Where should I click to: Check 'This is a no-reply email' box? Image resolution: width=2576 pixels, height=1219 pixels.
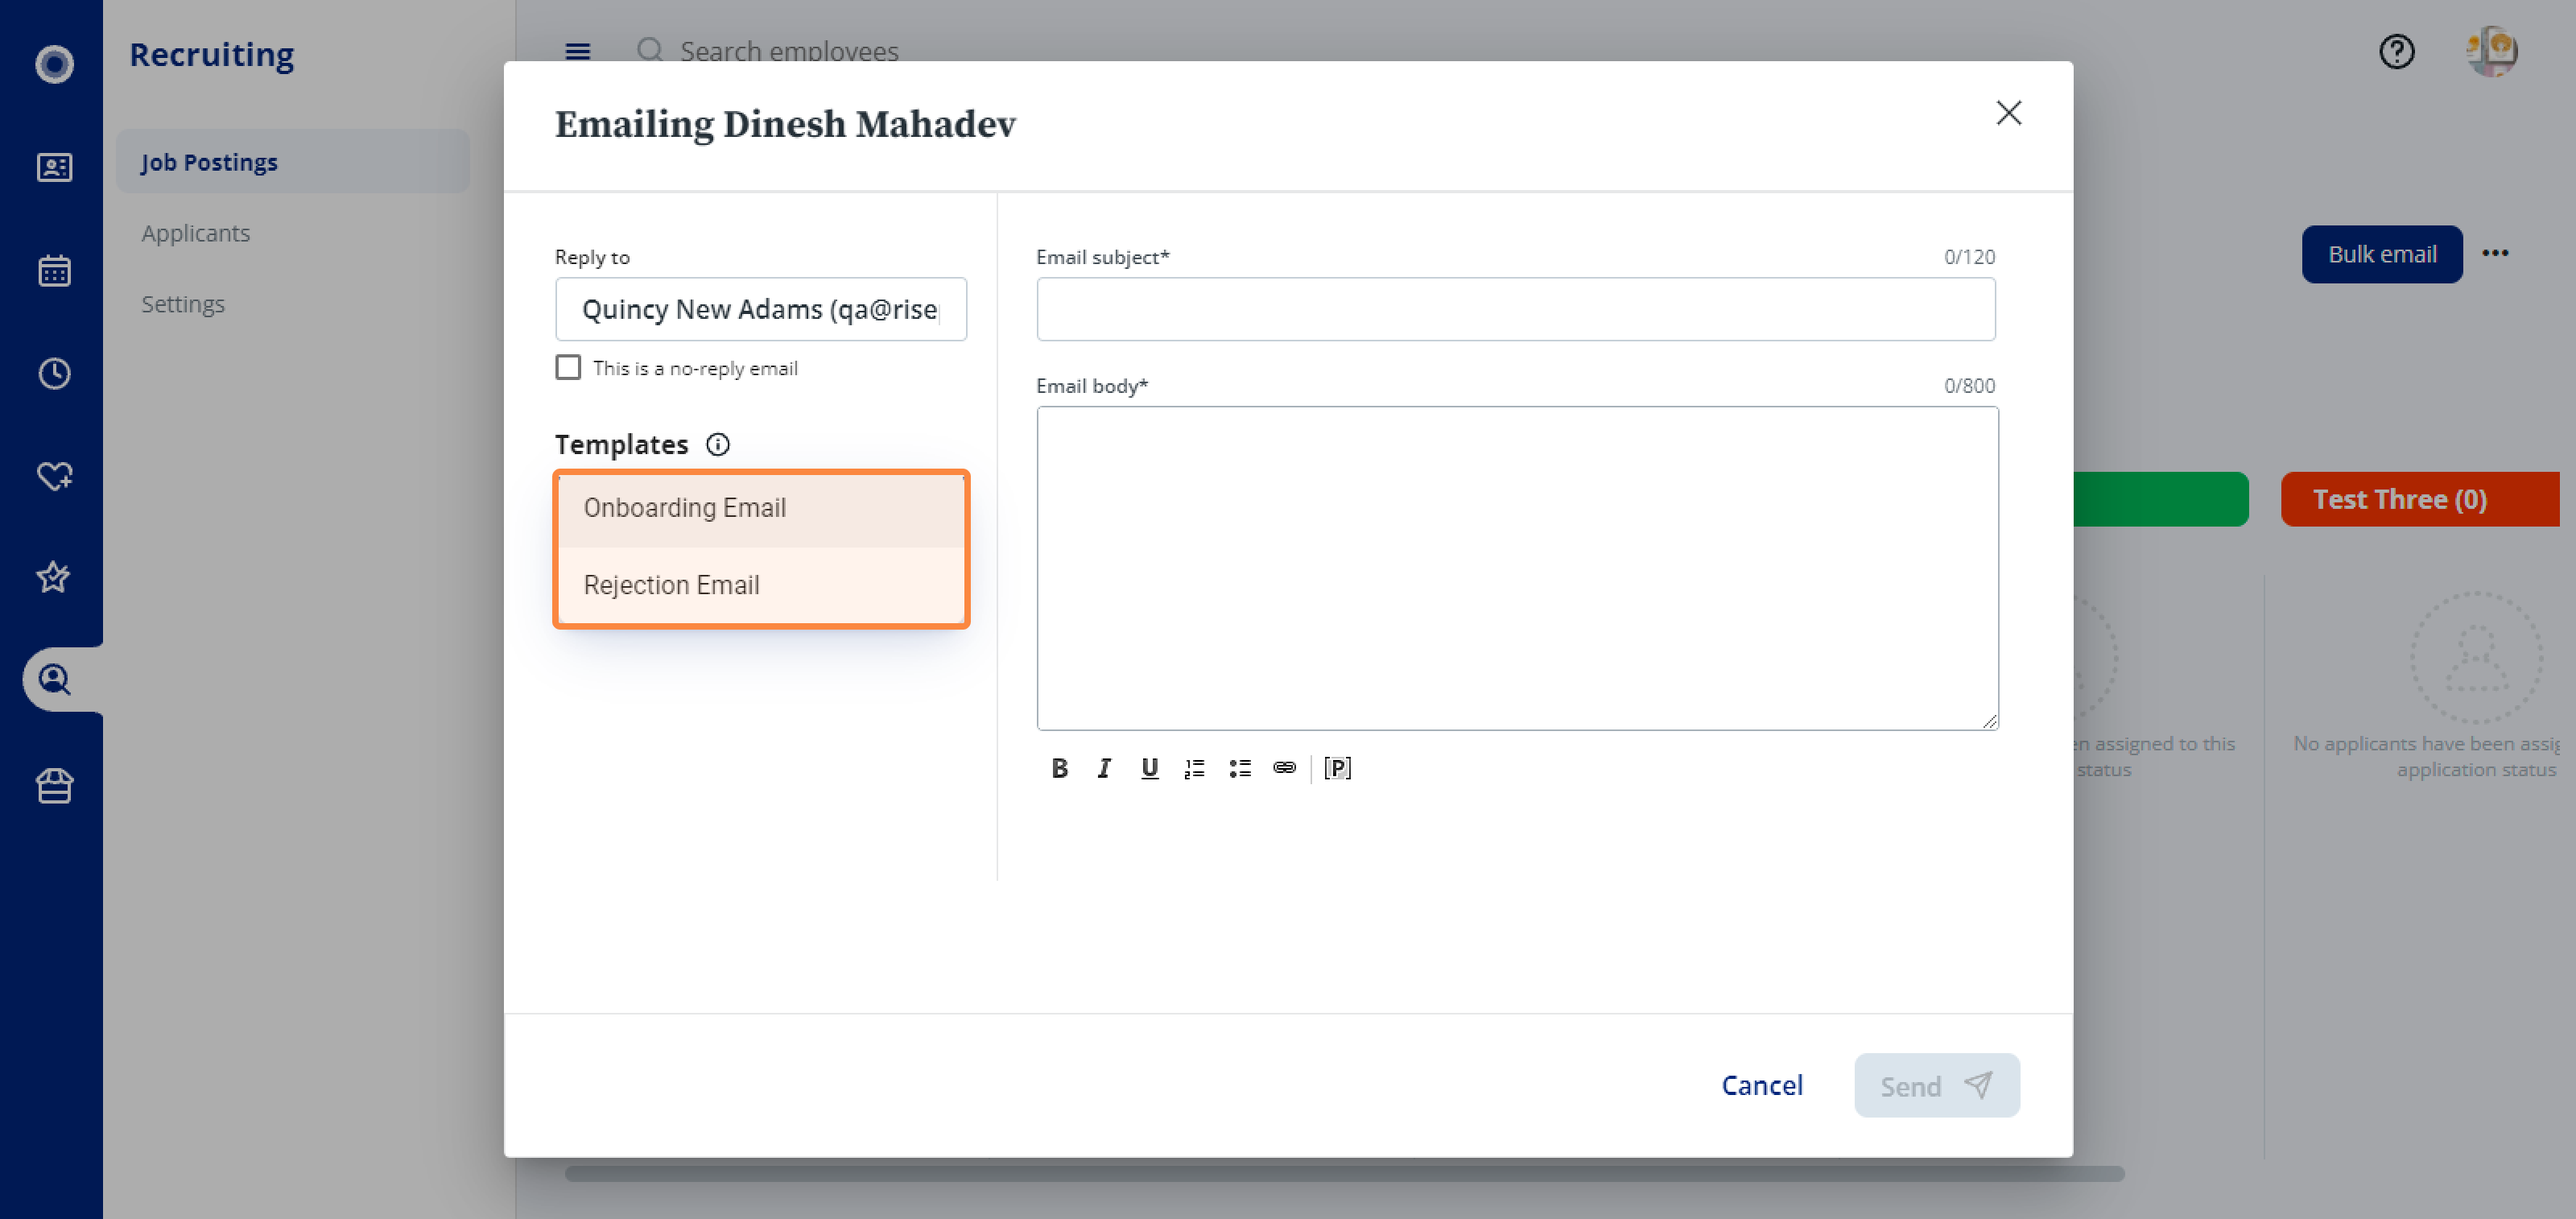(x=568, y=367)
